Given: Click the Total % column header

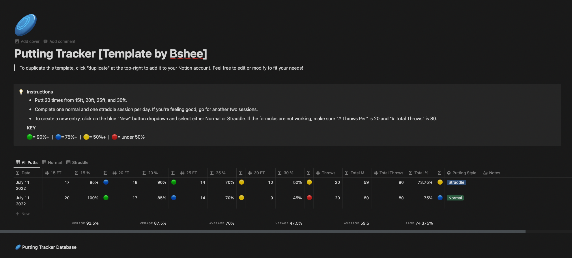Looking at the screenshot, I should pyautogui.click(x=421, y=173).
